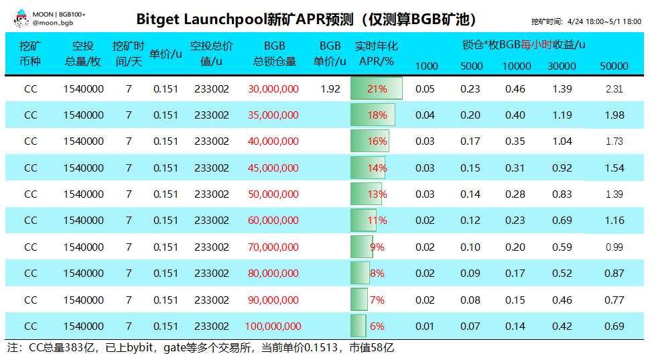Click the Bitget Launchpool APR title

pyautogui.click(x=306, y=19)
